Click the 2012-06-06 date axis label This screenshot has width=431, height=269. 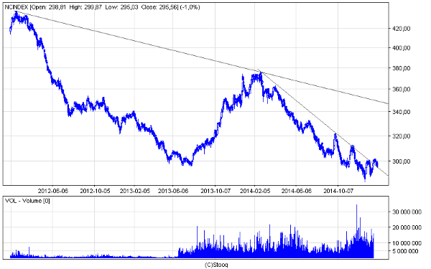(x=52, y=191)
